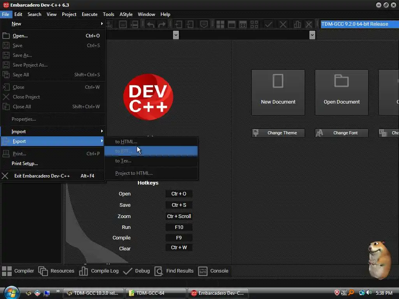Switch to the Compile Log tab
This screenshot has height=299, width=399.
pyautogui.click(x=99, y=271)
